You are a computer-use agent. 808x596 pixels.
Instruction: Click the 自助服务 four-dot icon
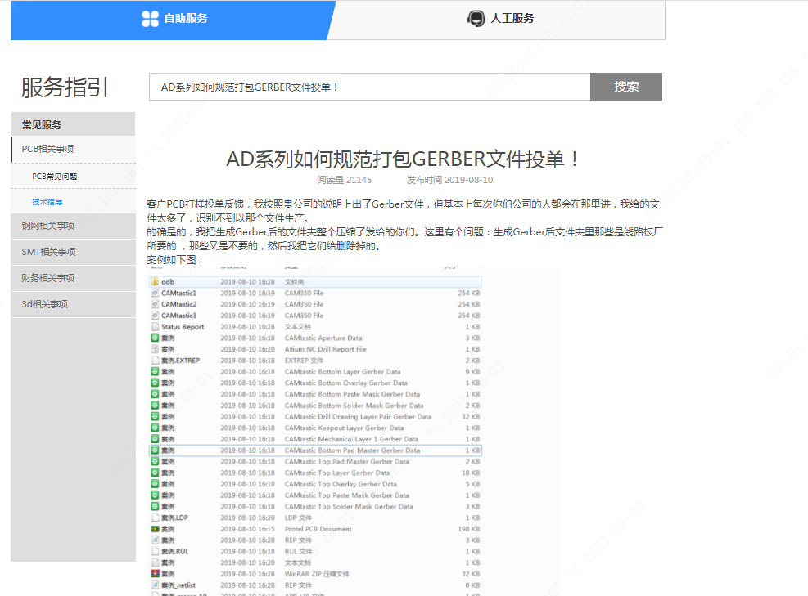(150, 19)
